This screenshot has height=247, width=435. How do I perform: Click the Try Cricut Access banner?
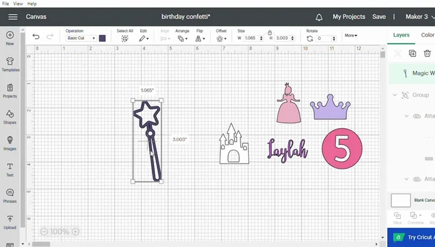pos(411,237)
